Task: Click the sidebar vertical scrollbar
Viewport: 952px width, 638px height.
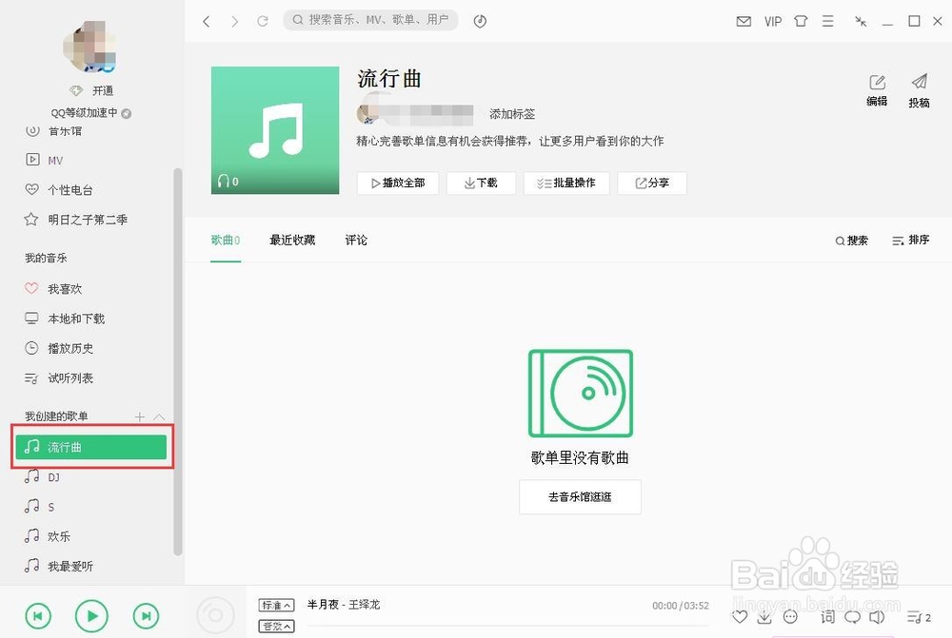Action: pyautogui.click(x=178, y=361)
